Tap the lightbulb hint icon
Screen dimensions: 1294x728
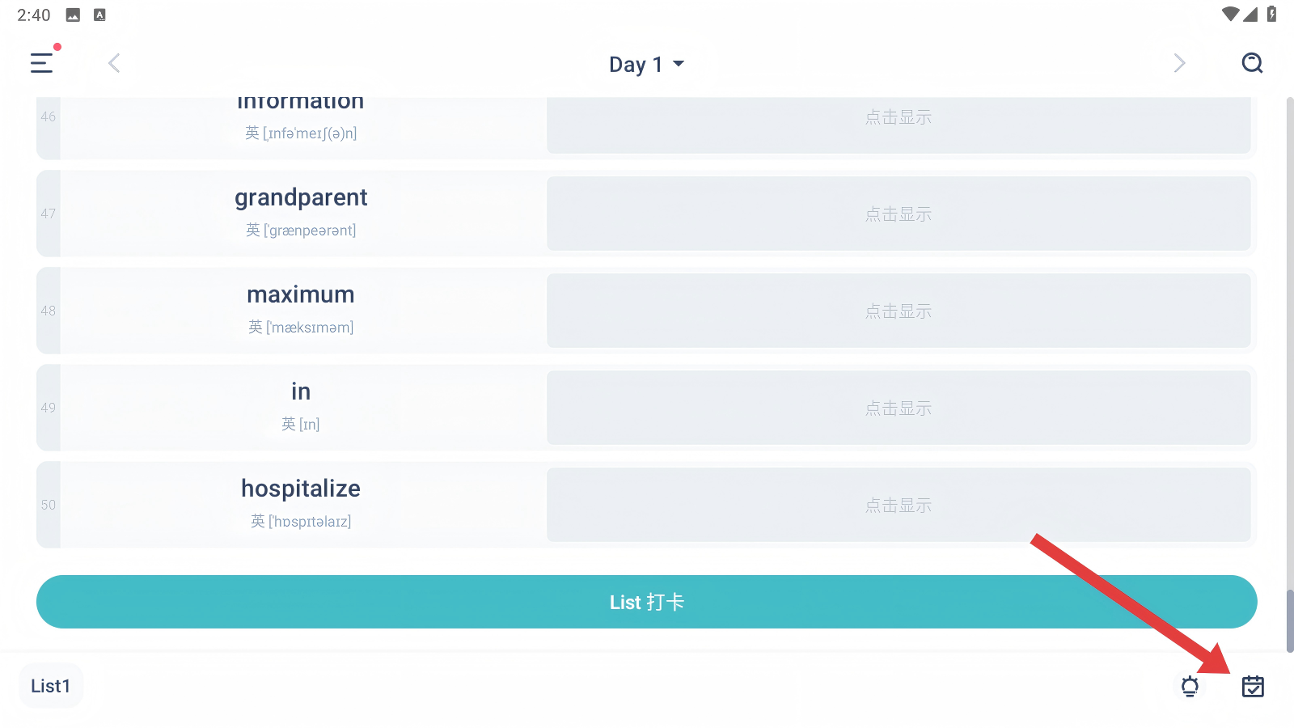[x=1190, y=687]
